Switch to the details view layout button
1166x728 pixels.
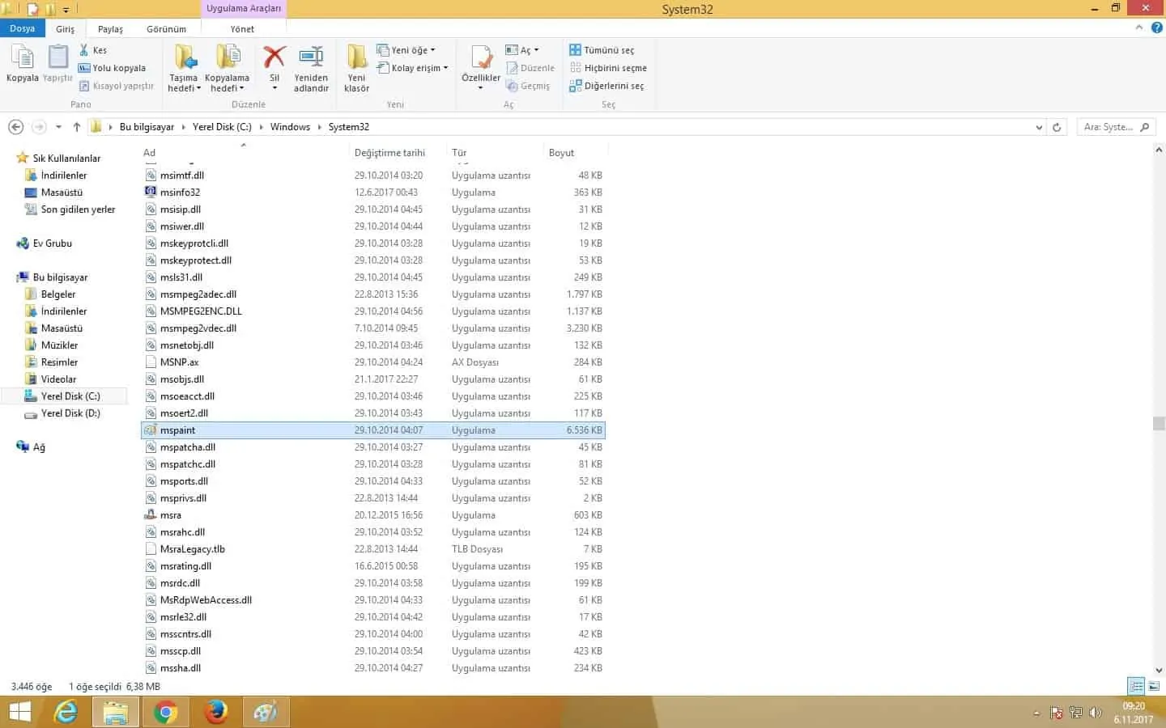(x=1136, y=686)
